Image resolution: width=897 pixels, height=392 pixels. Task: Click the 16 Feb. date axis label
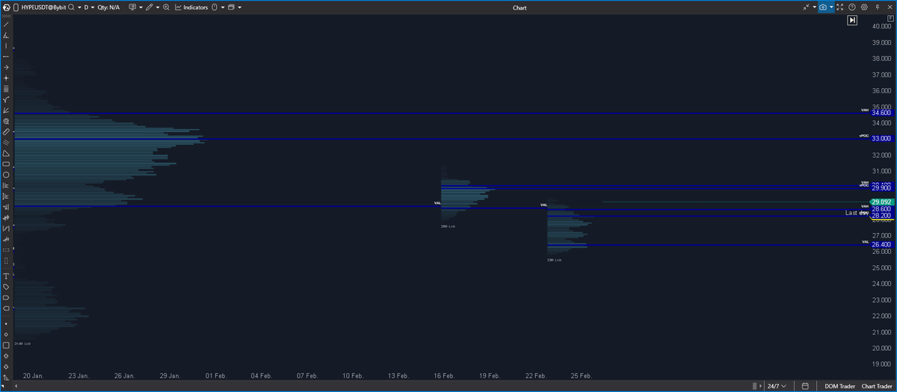tap(446, 376)
